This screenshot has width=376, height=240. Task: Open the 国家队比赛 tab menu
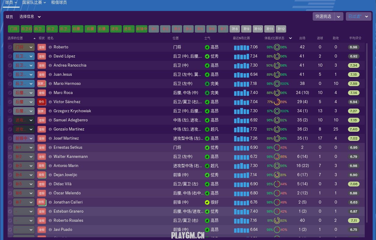34,2
